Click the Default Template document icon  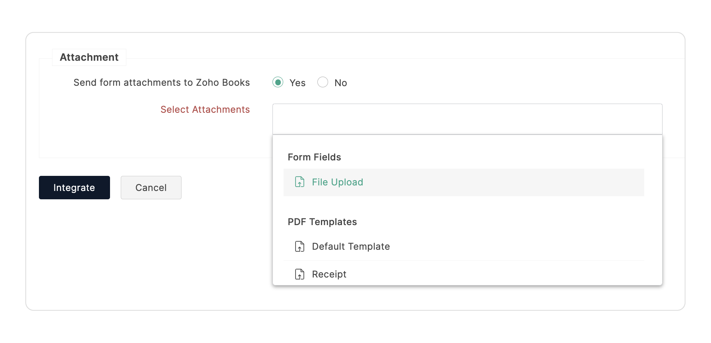click(x=299, y=247)
